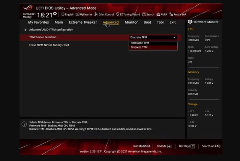Click the info circle icon
Viewport: 240px width, 161px height.
[x=24, y=124]
